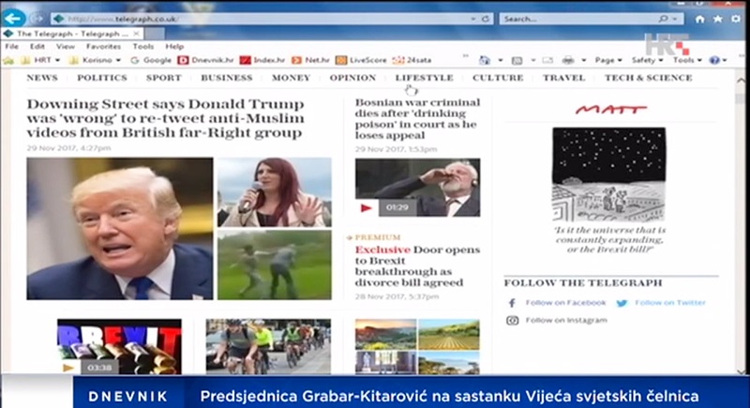Expand the address bar autocomplete dropdown arrow
750x408 pixels.
[473, 19]
